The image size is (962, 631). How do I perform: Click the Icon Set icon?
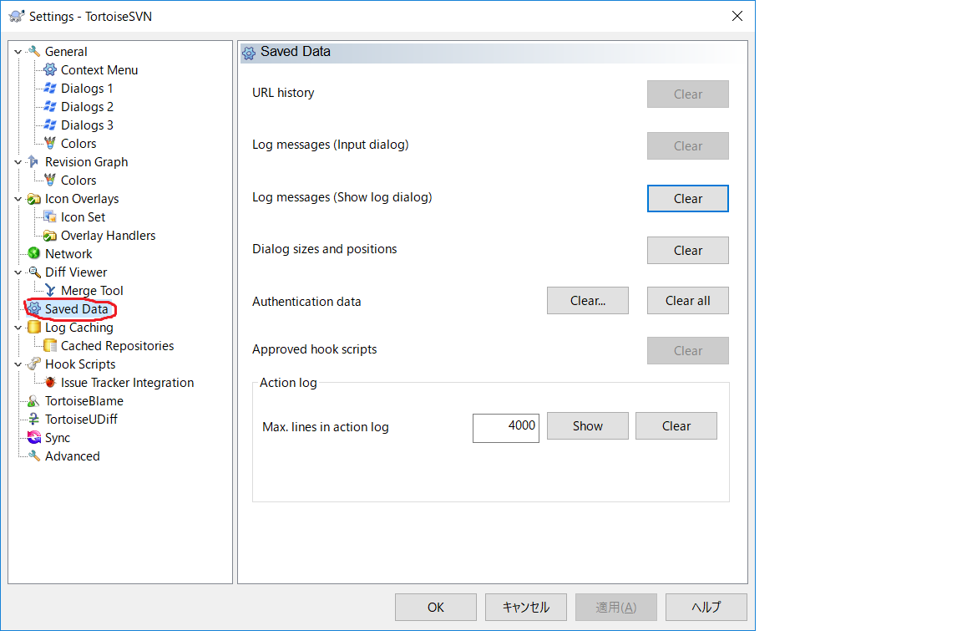coord(50,217)
